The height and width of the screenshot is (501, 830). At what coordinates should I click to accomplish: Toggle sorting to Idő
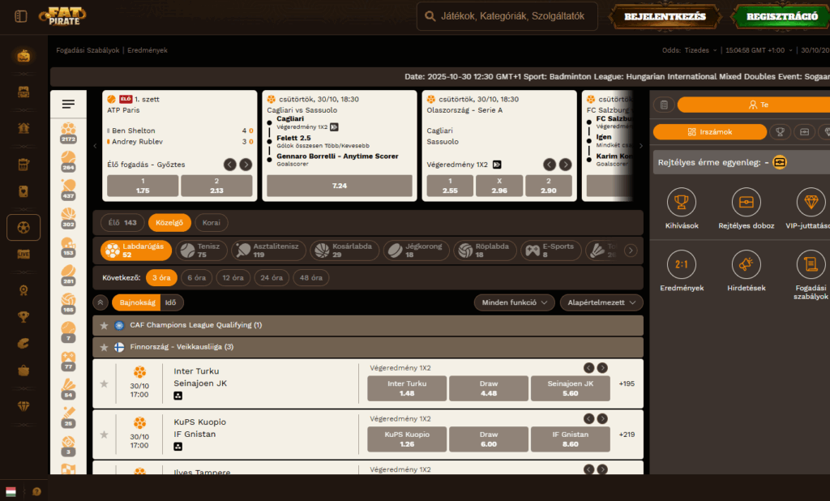tap(170, 302)
